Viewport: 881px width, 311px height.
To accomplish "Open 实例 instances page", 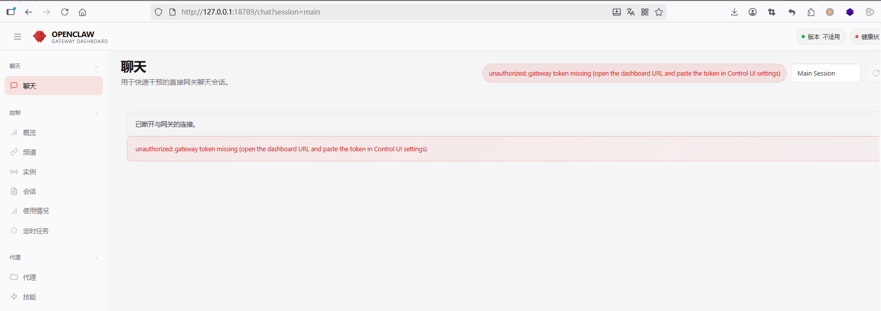I will click(x=29, y=172).
